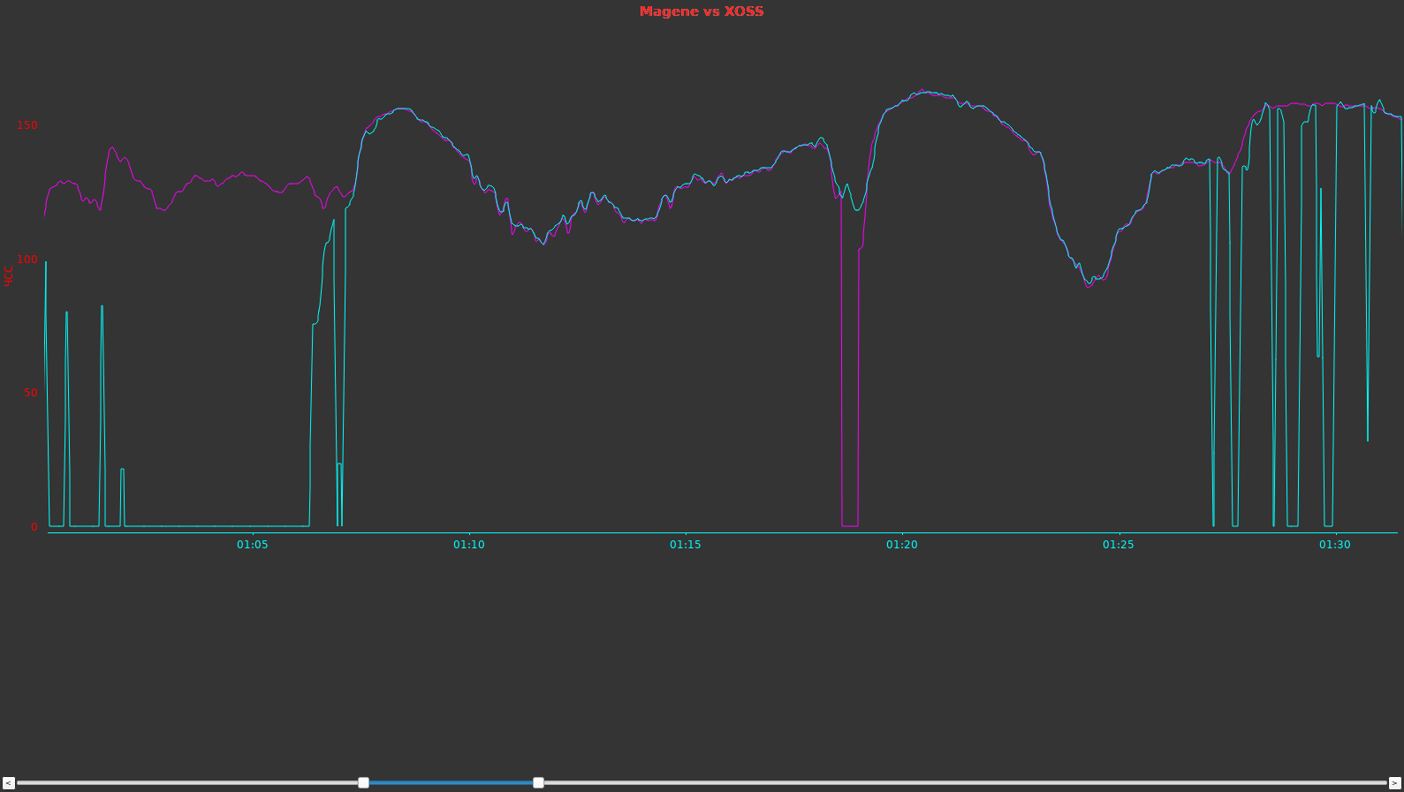The width and height of the screenshot is (1404, 792).
Task: Click the right handle of the range slider
Action: tap(538, 783)
